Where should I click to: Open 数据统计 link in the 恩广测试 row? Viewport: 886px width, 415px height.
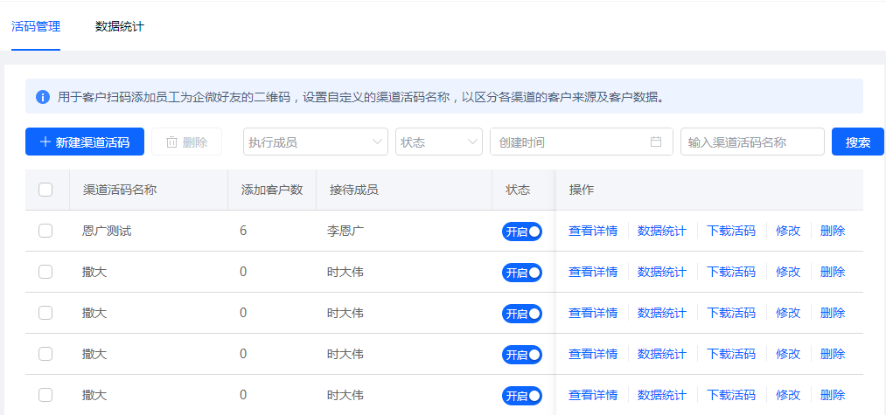click(x=662, y=231)
